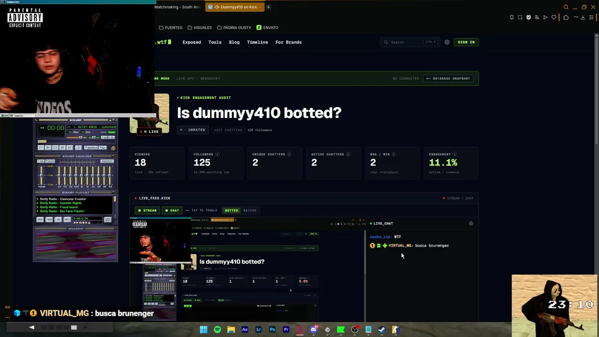Open Discord from the taskbar

tap(314, 330)
